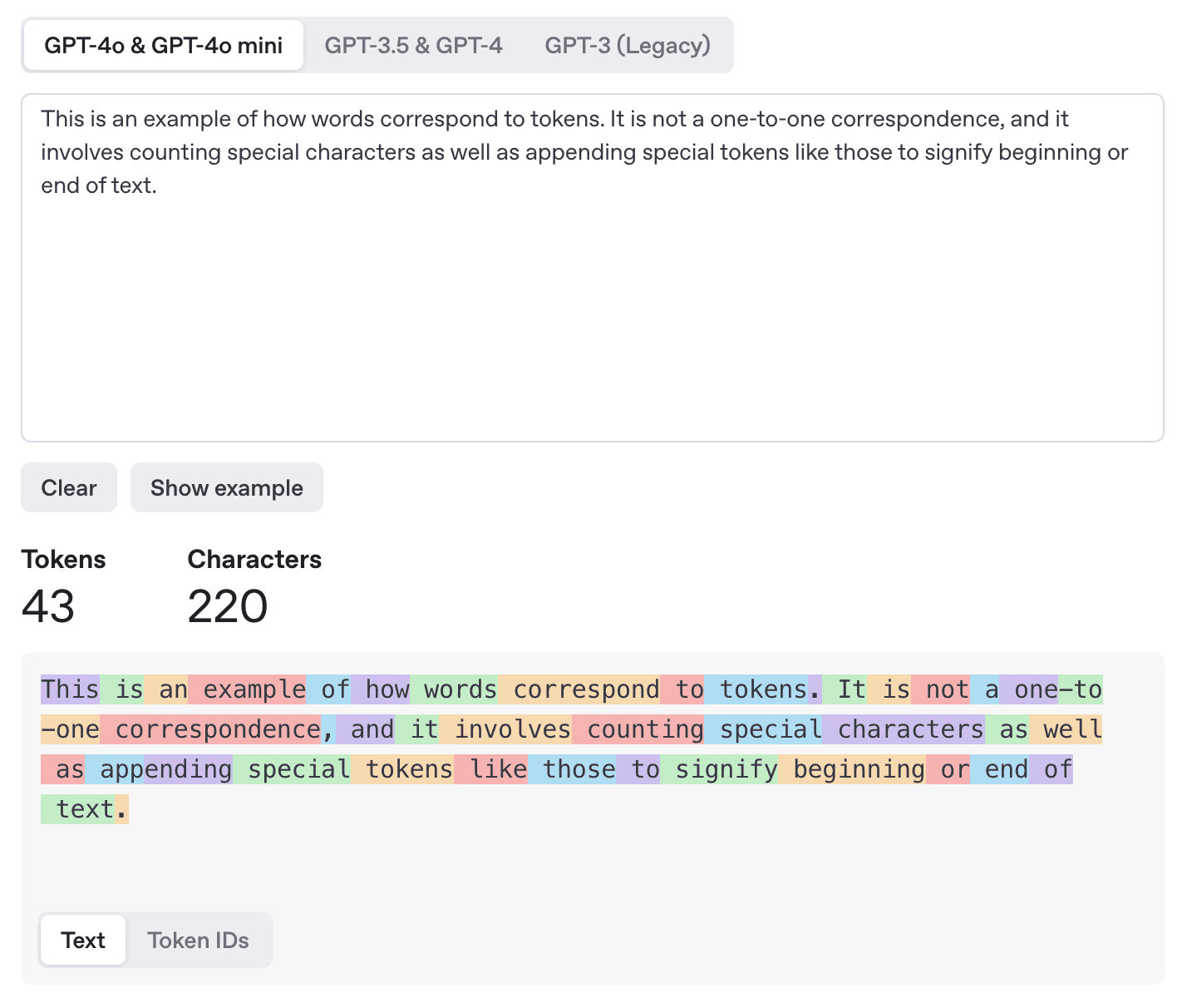Screen dimensions: 1177x1003
Task: Click the highlighted "example" token
Action: [x=248, y=689]
